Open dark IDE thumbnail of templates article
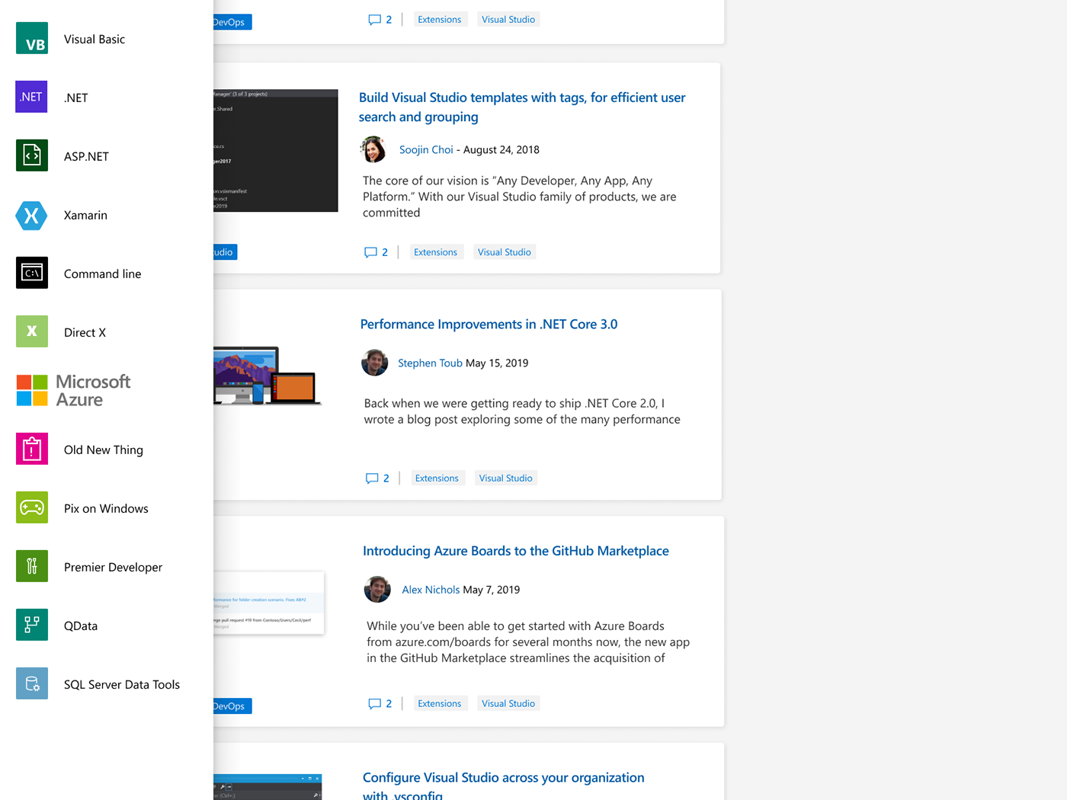The height and width of the screenshot is (800, 1067). tap(276, 150)
